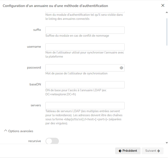Click the scrollbar up arrow
Viewport: 168px width, 158px height.
coord(166,12)
